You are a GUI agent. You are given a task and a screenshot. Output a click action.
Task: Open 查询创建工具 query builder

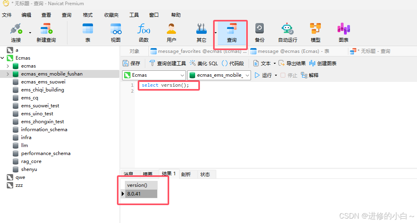(x=168, y=63)
